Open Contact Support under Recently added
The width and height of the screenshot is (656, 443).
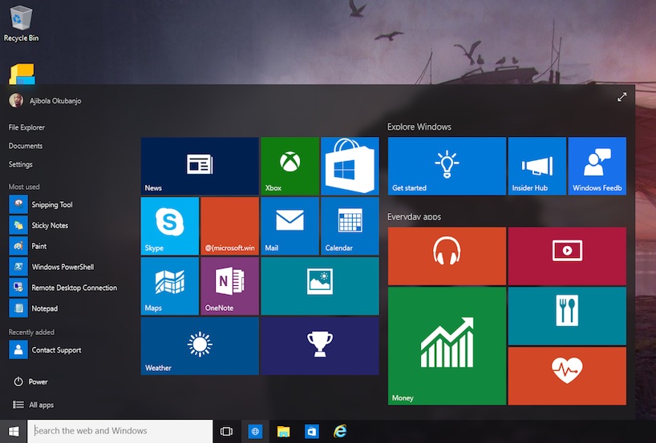tap(55, 350)
